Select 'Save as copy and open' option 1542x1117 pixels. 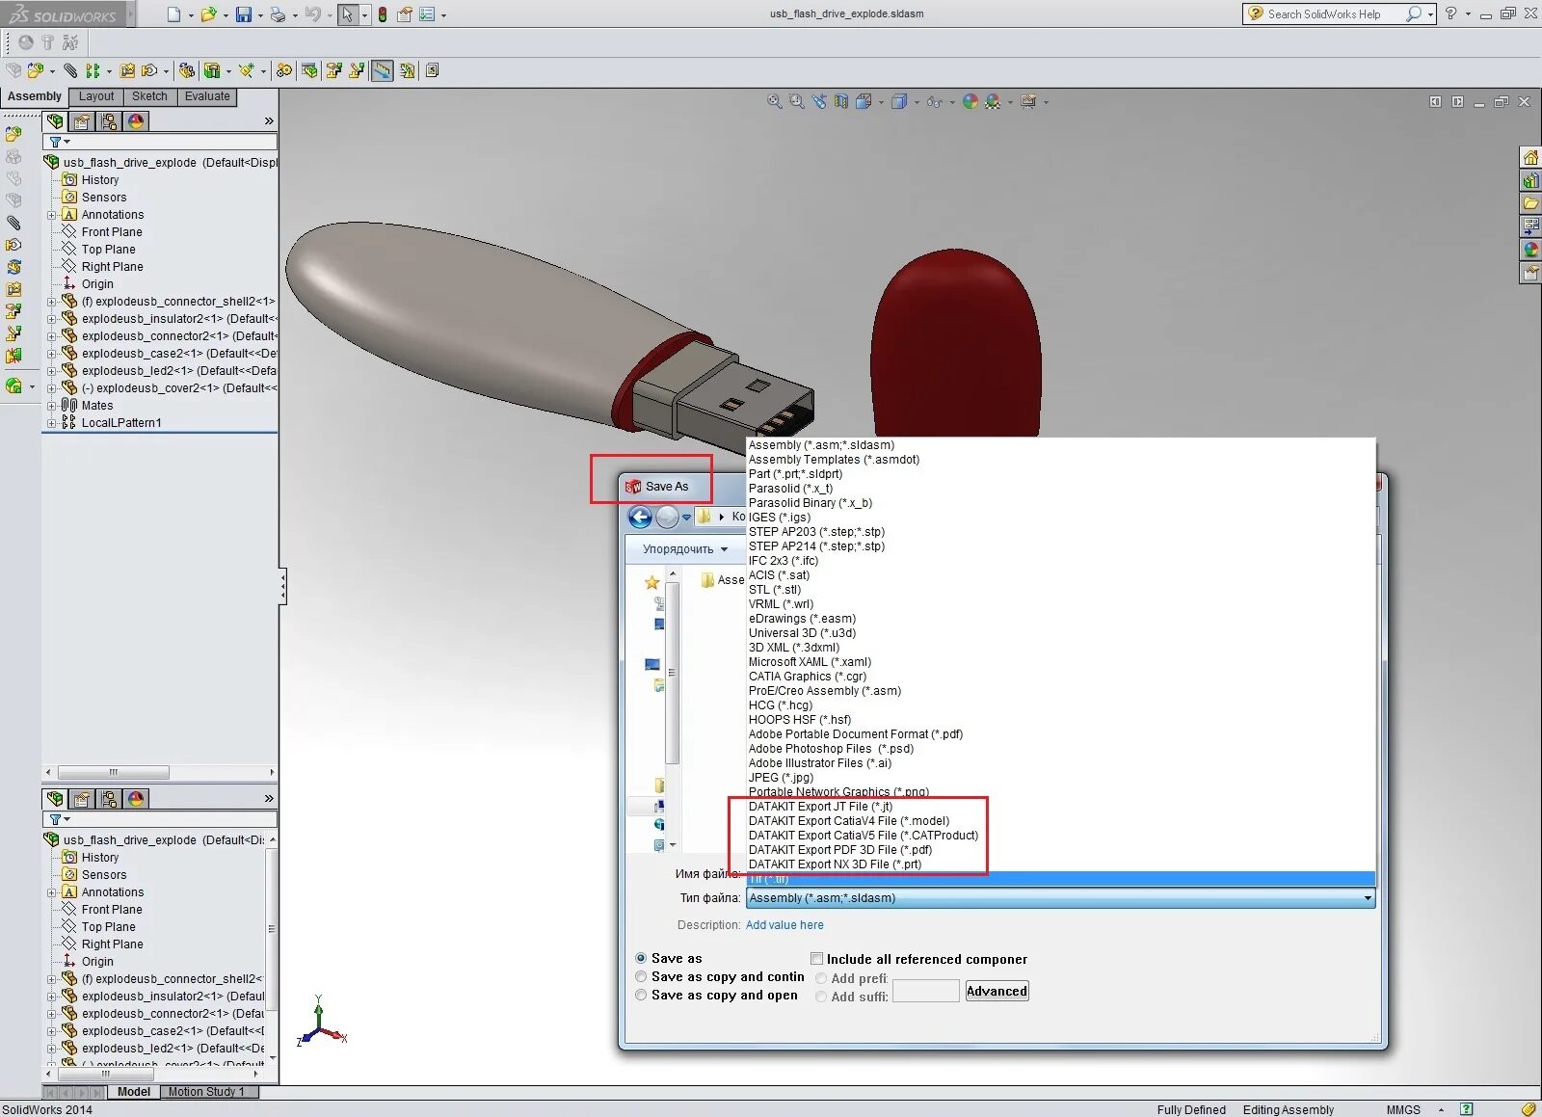tap(641, 996)
